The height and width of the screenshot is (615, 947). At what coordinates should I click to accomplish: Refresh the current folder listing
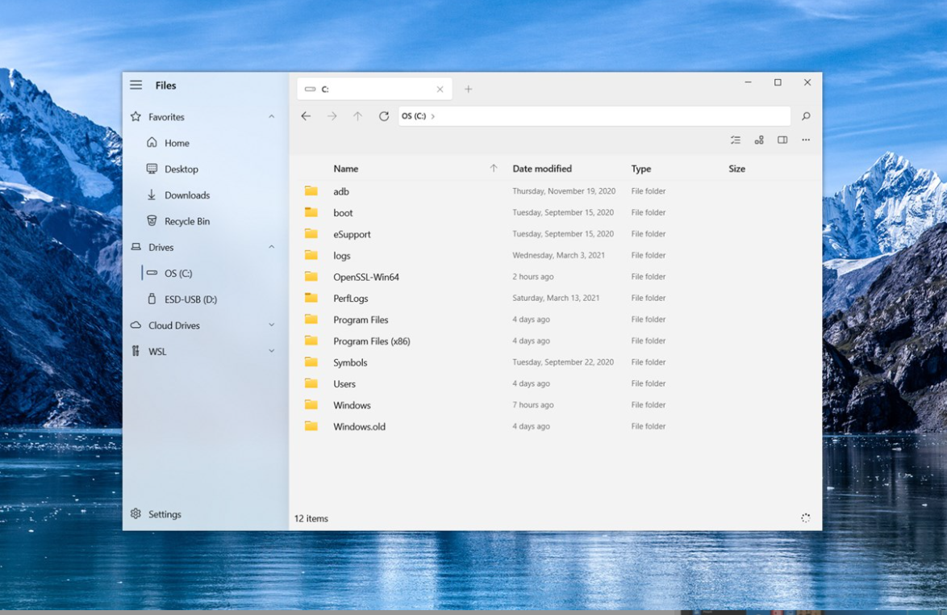click(x=384, y=116)
